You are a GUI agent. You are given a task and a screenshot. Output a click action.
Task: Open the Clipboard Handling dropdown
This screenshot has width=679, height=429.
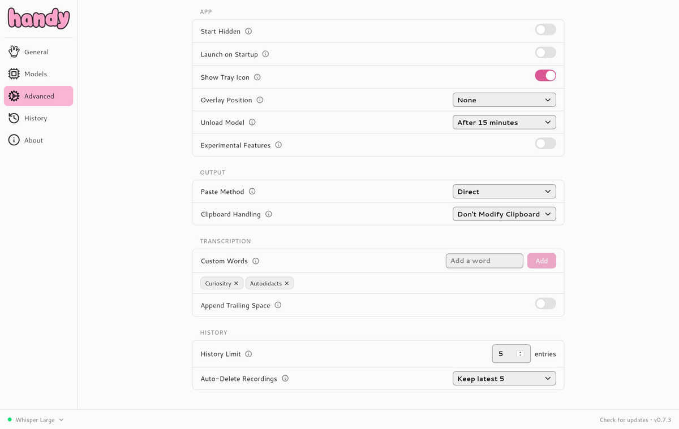504,214
